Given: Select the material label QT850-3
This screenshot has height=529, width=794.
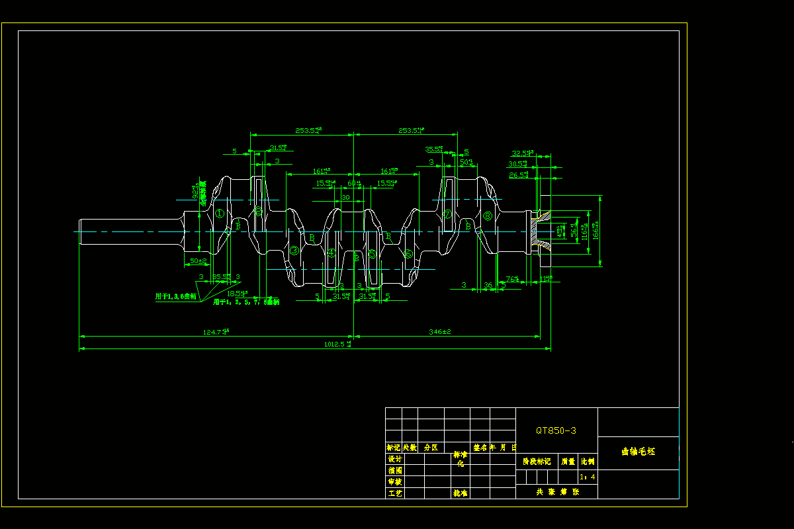Looking at the screenshot, I should tap(556, 430).
